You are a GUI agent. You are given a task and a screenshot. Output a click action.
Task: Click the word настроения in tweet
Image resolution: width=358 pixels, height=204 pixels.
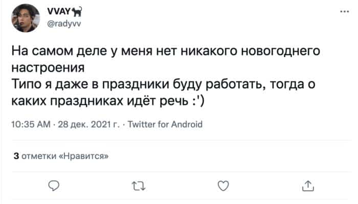click(x=48, y=68)
